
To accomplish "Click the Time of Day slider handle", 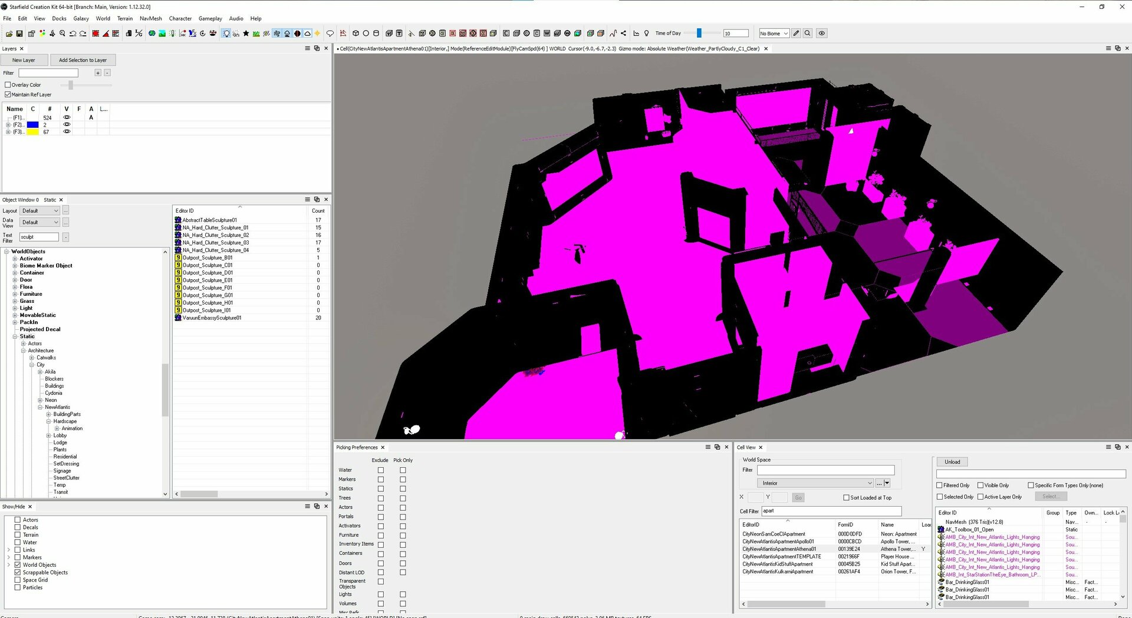I will coord(699,34).
